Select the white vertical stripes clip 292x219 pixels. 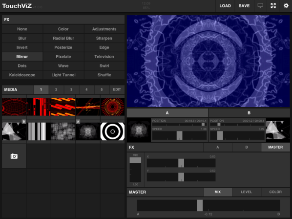pyautogui.click(x=39, y=131)
